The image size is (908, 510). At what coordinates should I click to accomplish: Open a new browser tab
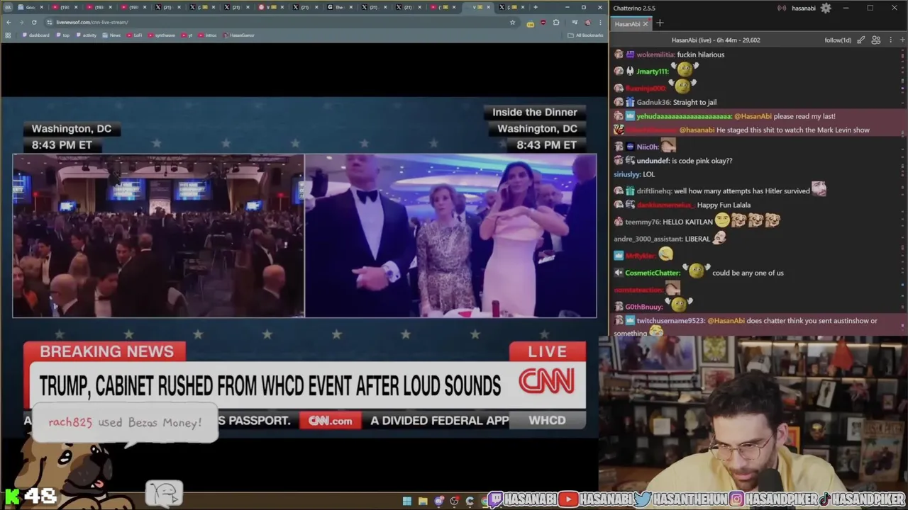[536, 7]
